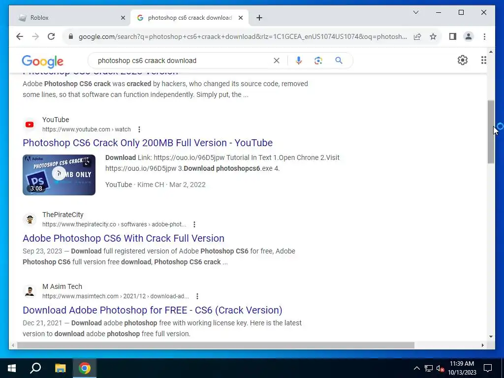Viewport: 504px width, 378px height.
Task: Close the Roblox tab
Action: pos(123,18)
